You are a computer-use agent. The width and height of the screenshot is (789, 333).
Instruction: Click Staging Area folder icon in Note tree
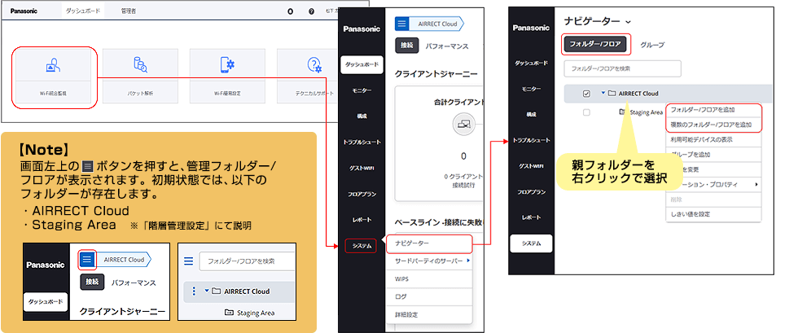coord(229,313)
